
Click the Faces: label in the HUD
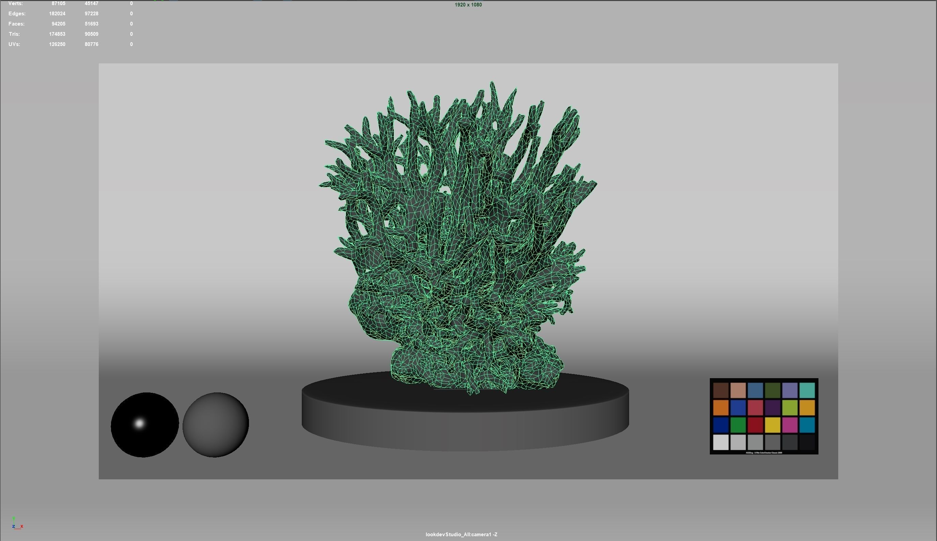coord(17,24)
